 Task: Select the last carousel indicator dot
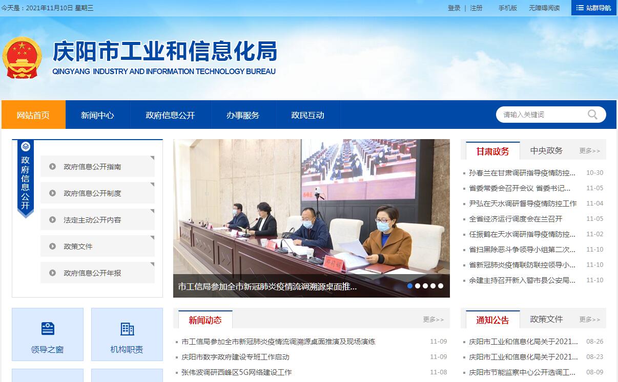coord(441,286)
